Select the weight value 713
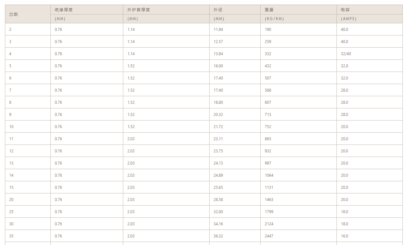Viewport: 408px width, 245px height. (x=268, y=115)
